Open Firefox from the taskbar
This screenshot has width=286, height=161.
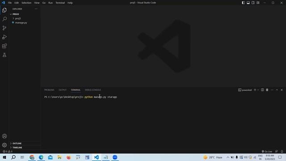coord(69,157)
